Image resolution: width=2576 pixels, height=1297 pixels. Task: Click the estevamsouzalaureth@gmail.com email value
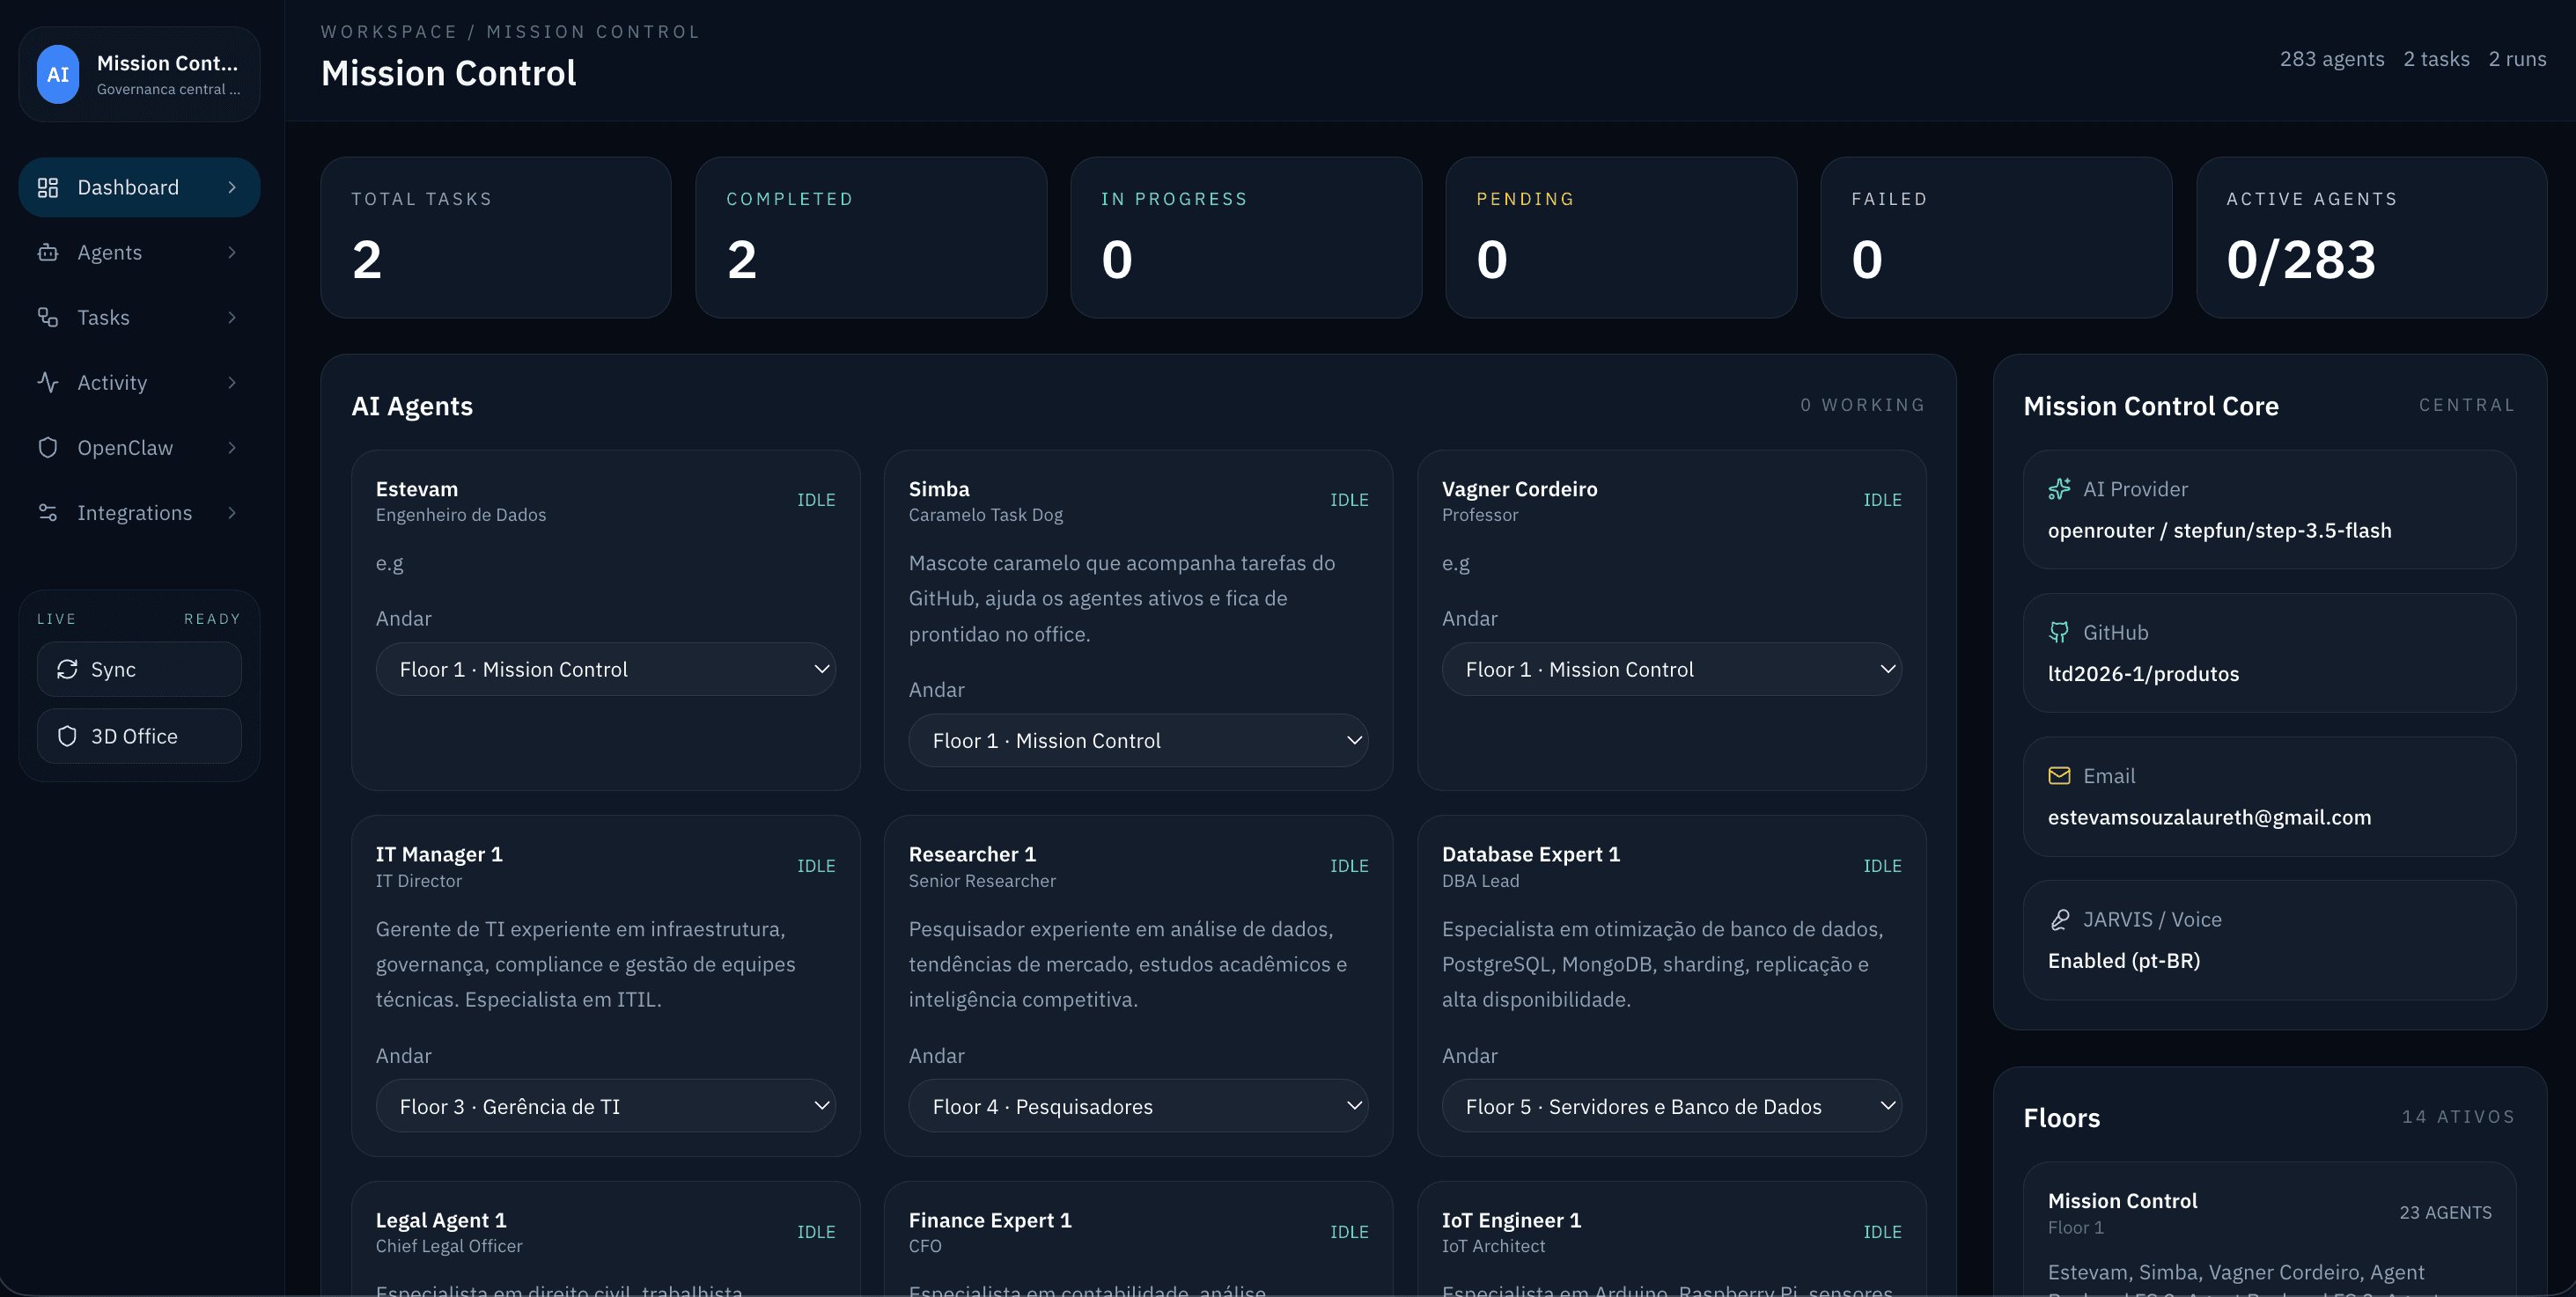[x=2209, y=817]
